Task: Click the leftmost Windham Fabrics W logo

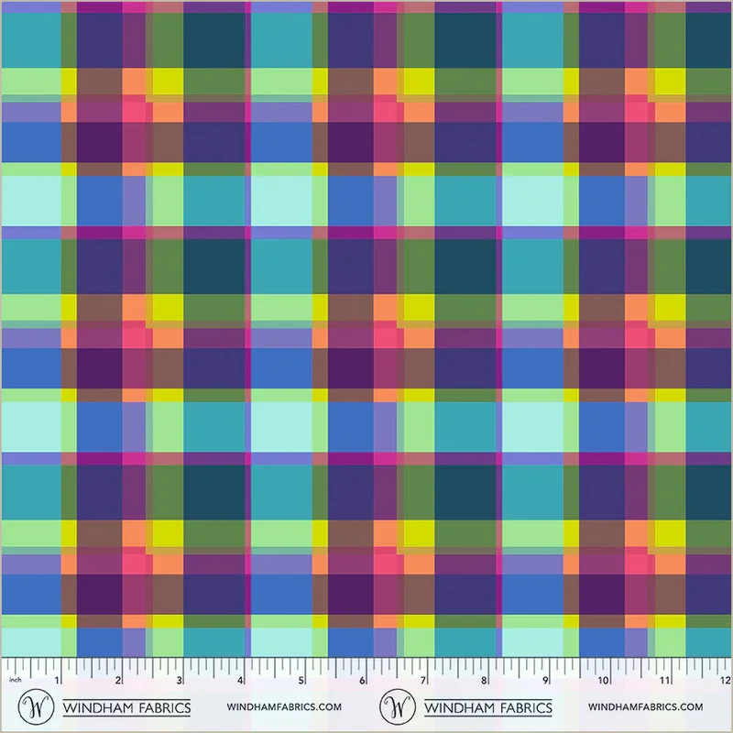Action: point(38,707)
